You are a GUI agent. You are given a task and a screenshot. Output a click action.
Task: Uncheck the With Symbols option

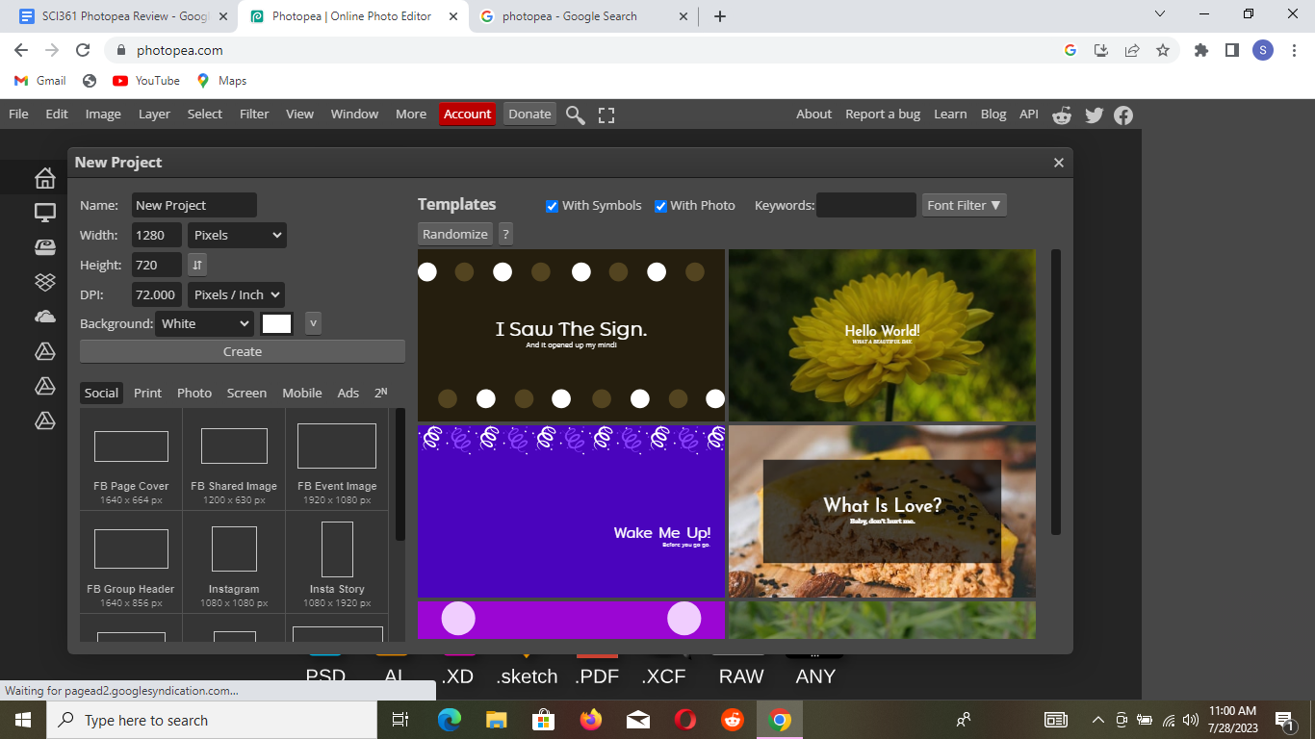(552, 205)
